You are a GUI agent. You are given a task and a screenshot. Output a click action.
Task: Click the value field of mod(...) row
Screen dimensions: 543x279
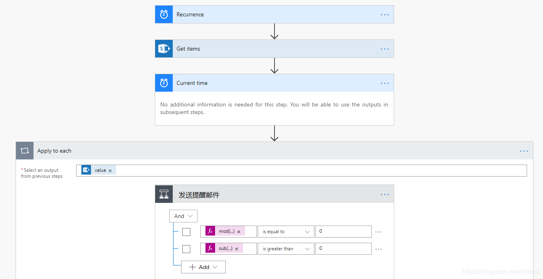[343, 232]
